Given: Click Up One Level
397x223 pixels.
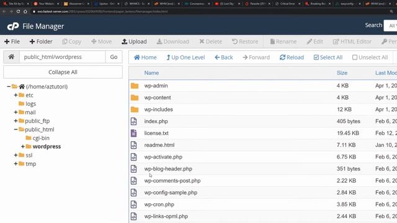Looking at the screenshot, I should [x=185, y=58].
